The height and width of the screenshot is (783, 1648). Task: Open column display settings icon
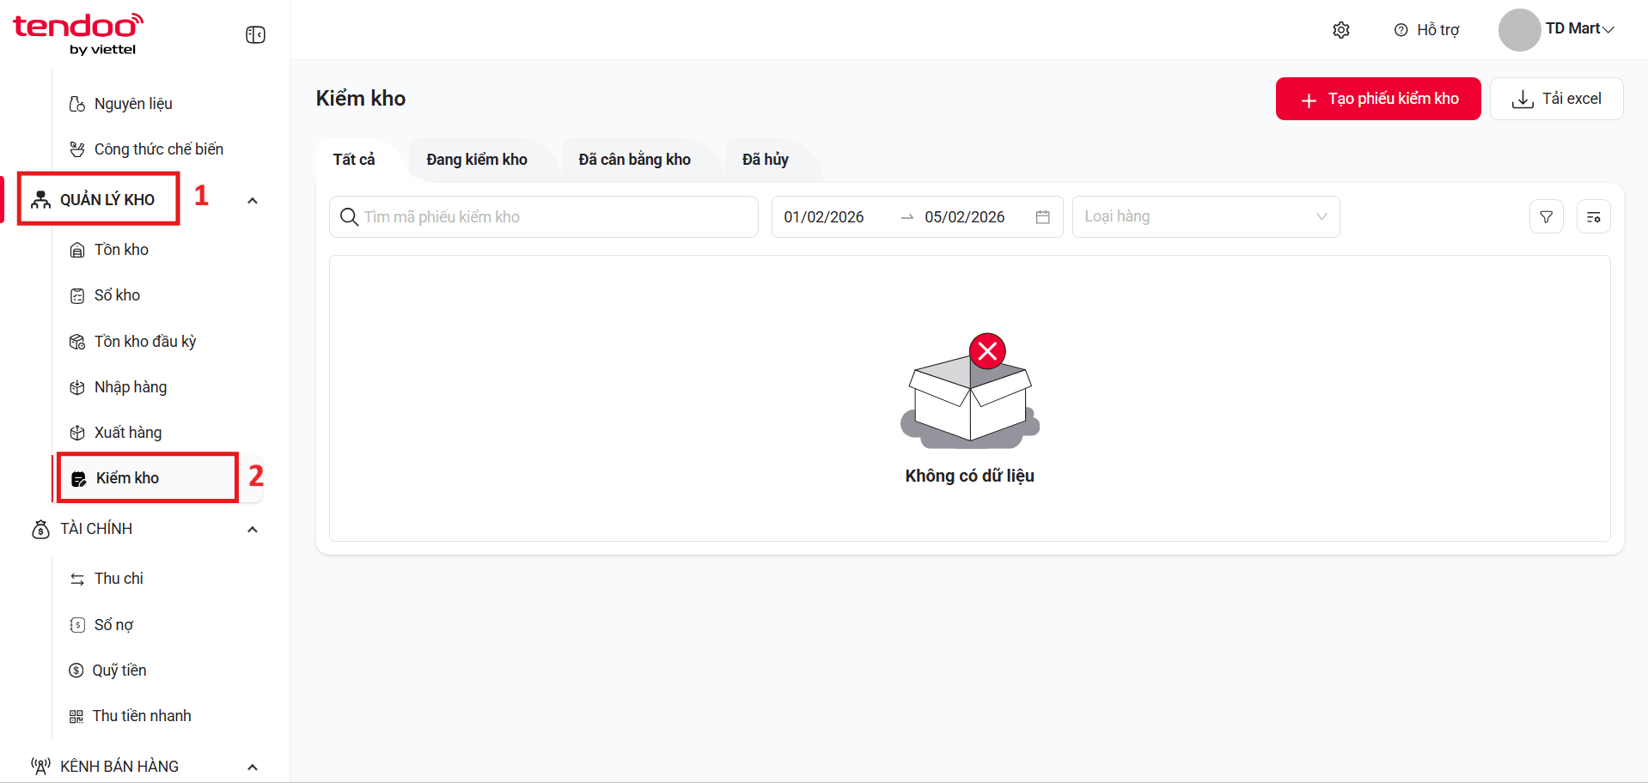[1594, 217]
